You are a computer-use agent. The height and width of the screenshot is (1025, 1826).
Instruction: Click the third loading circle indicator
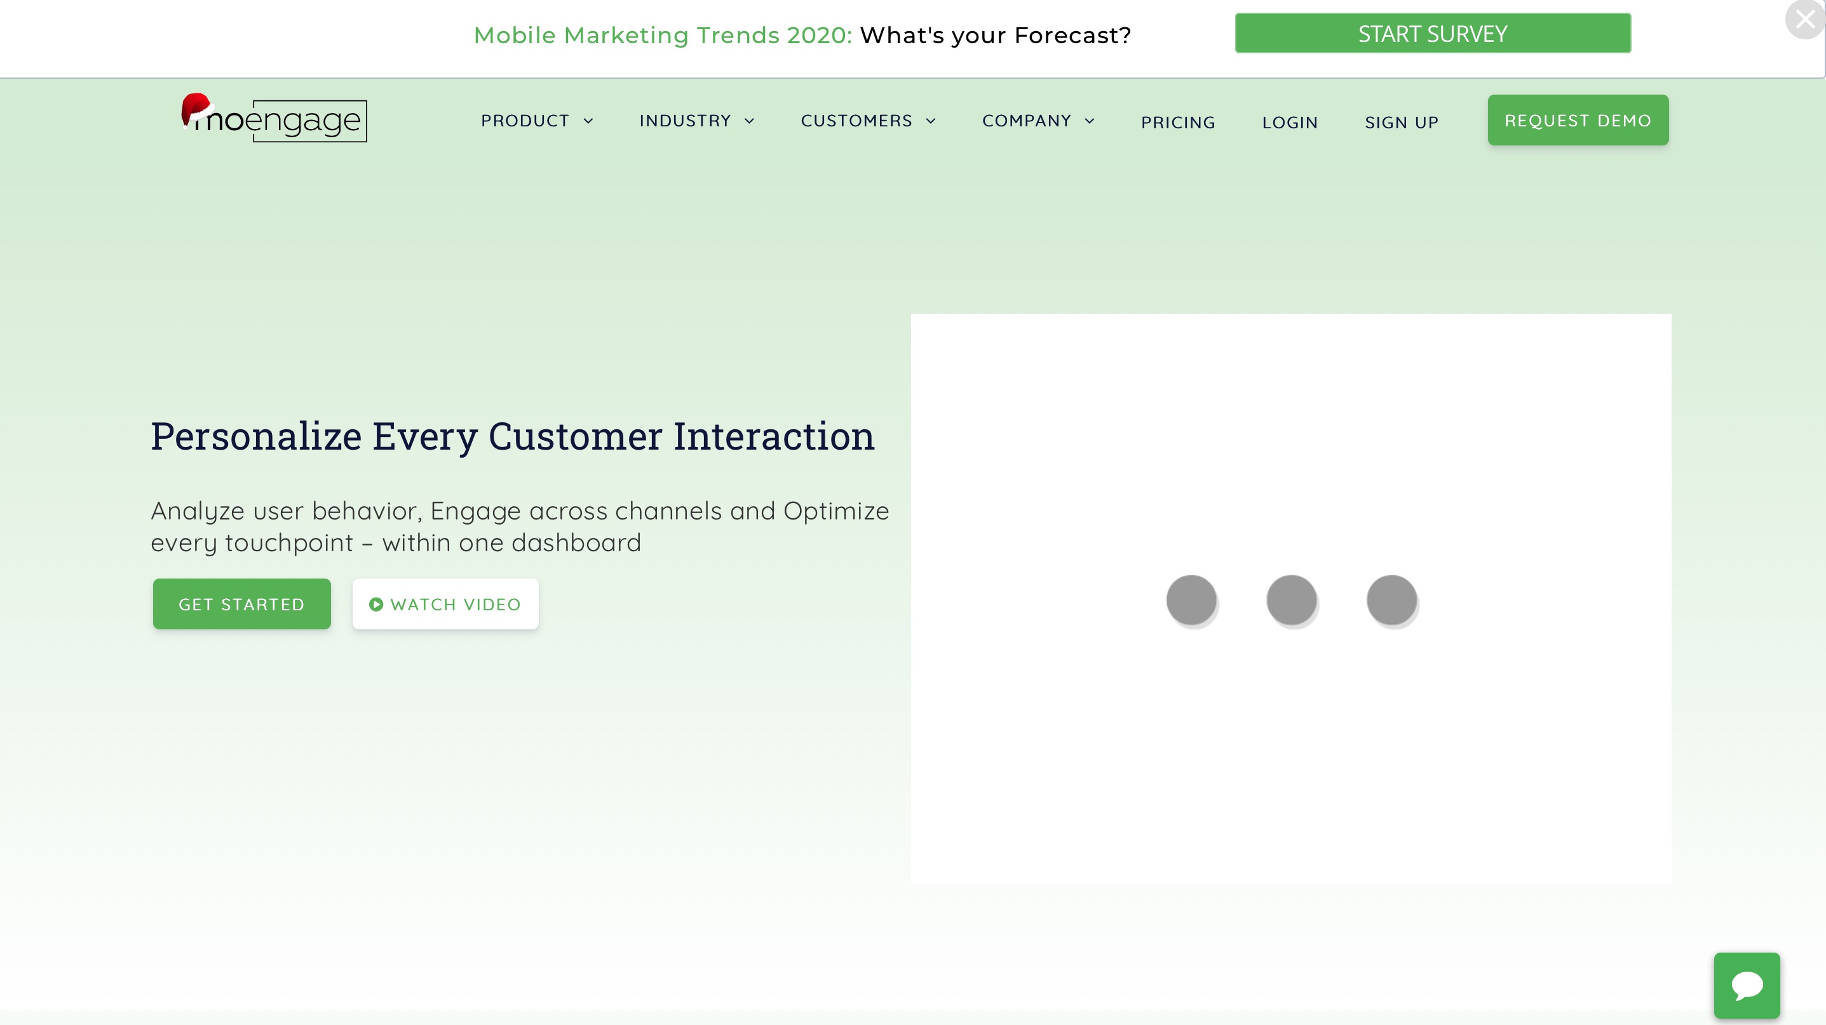click(1392, 599)
